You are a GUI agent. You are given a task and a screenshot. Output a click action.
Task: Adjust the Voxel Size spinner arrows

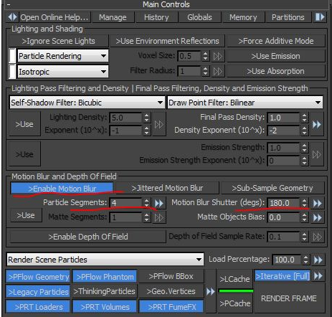(205, 56)
